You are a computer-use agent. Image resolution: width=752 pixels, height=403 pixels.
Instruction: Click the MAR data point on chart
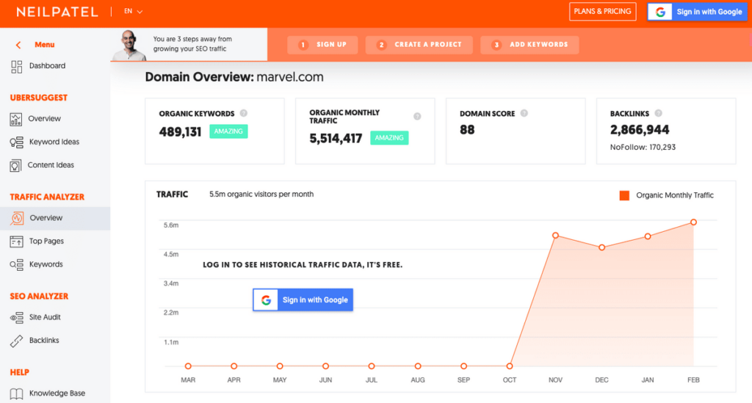coord(188,366)
